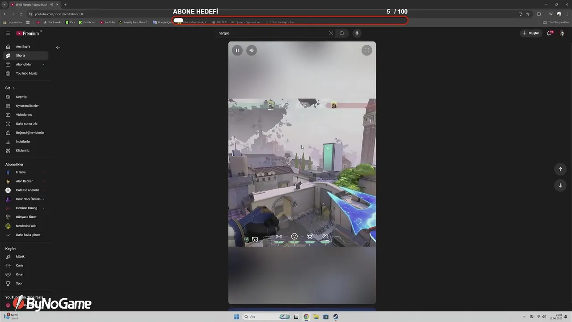Open Ana Sayfa in sidebar
Image resolution: width=572 pixels, height=322 pixels.
(x=25, y=47)
